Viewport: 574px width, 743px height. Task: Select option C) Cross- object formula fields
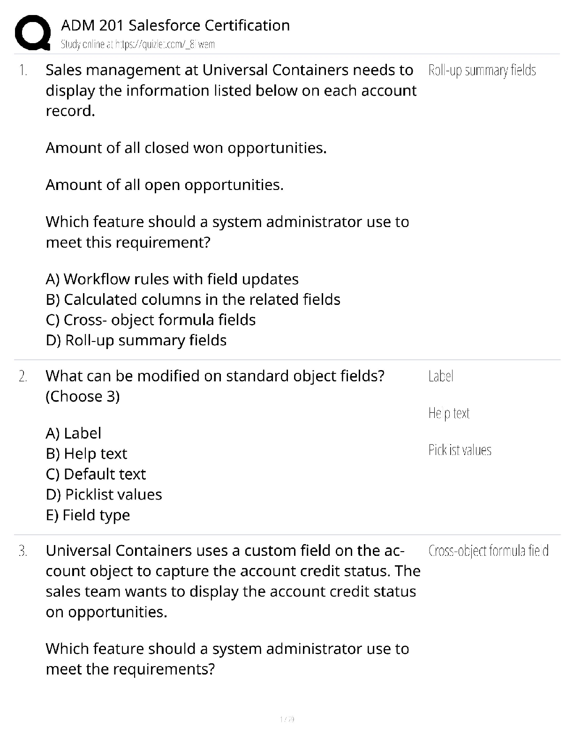(x=151, y=320)
